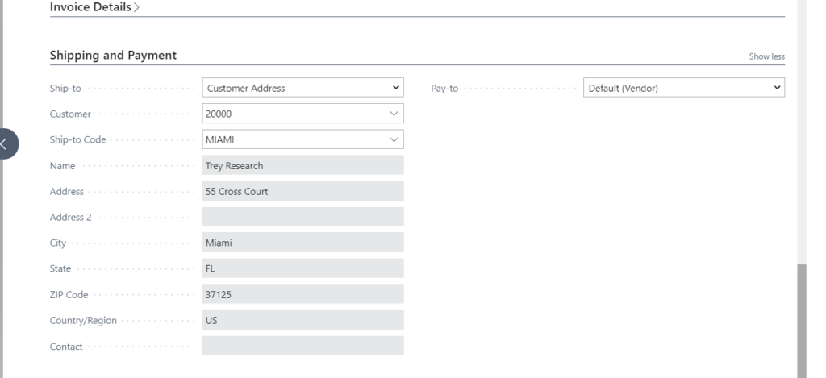Screen dimensions: 826x378
Task: Click the ZIP Code field 37125
Action: [x=303, y=294]
